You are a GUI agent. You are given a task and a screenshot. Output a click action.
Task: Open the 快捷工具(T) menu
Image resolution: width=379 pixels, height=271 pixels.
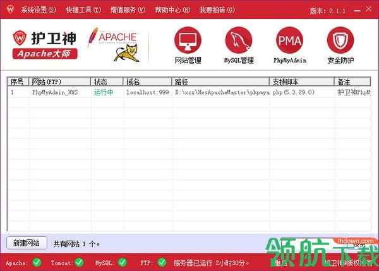[83, 10]
